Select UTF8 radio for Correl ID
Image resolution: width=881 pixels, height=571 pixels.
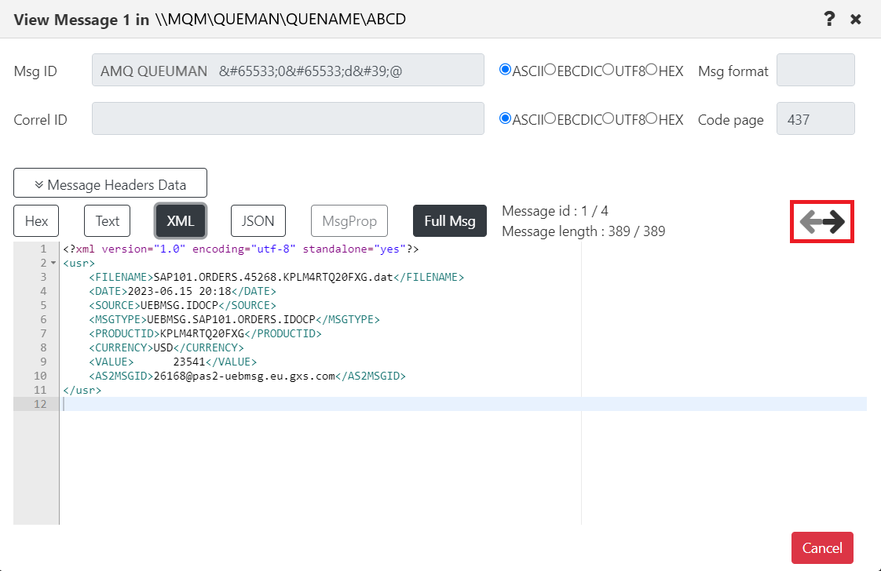pyautogui.click(x=608, y=118)
